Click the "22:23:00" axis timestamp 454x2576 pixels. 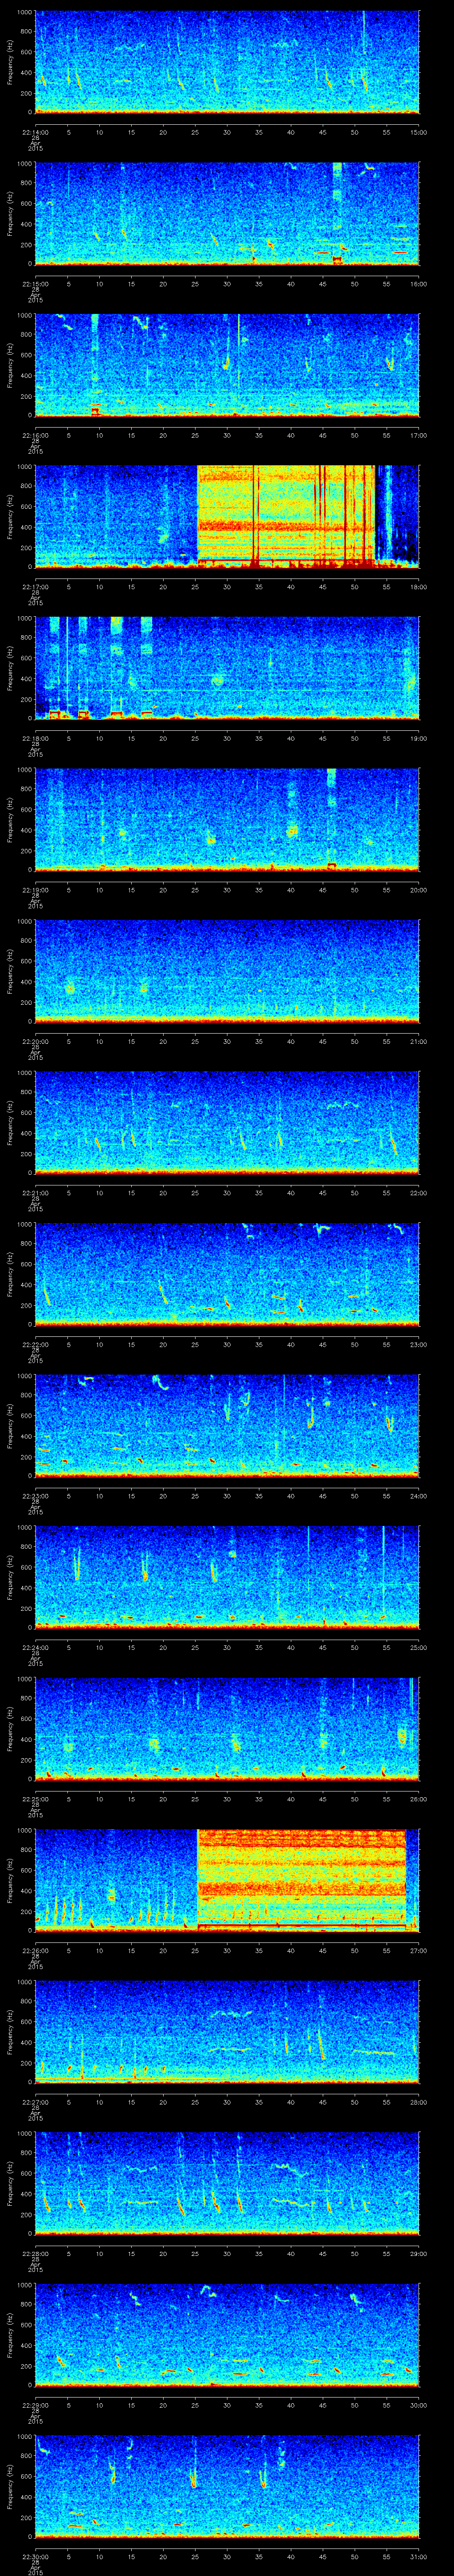tap(35, 1496)
